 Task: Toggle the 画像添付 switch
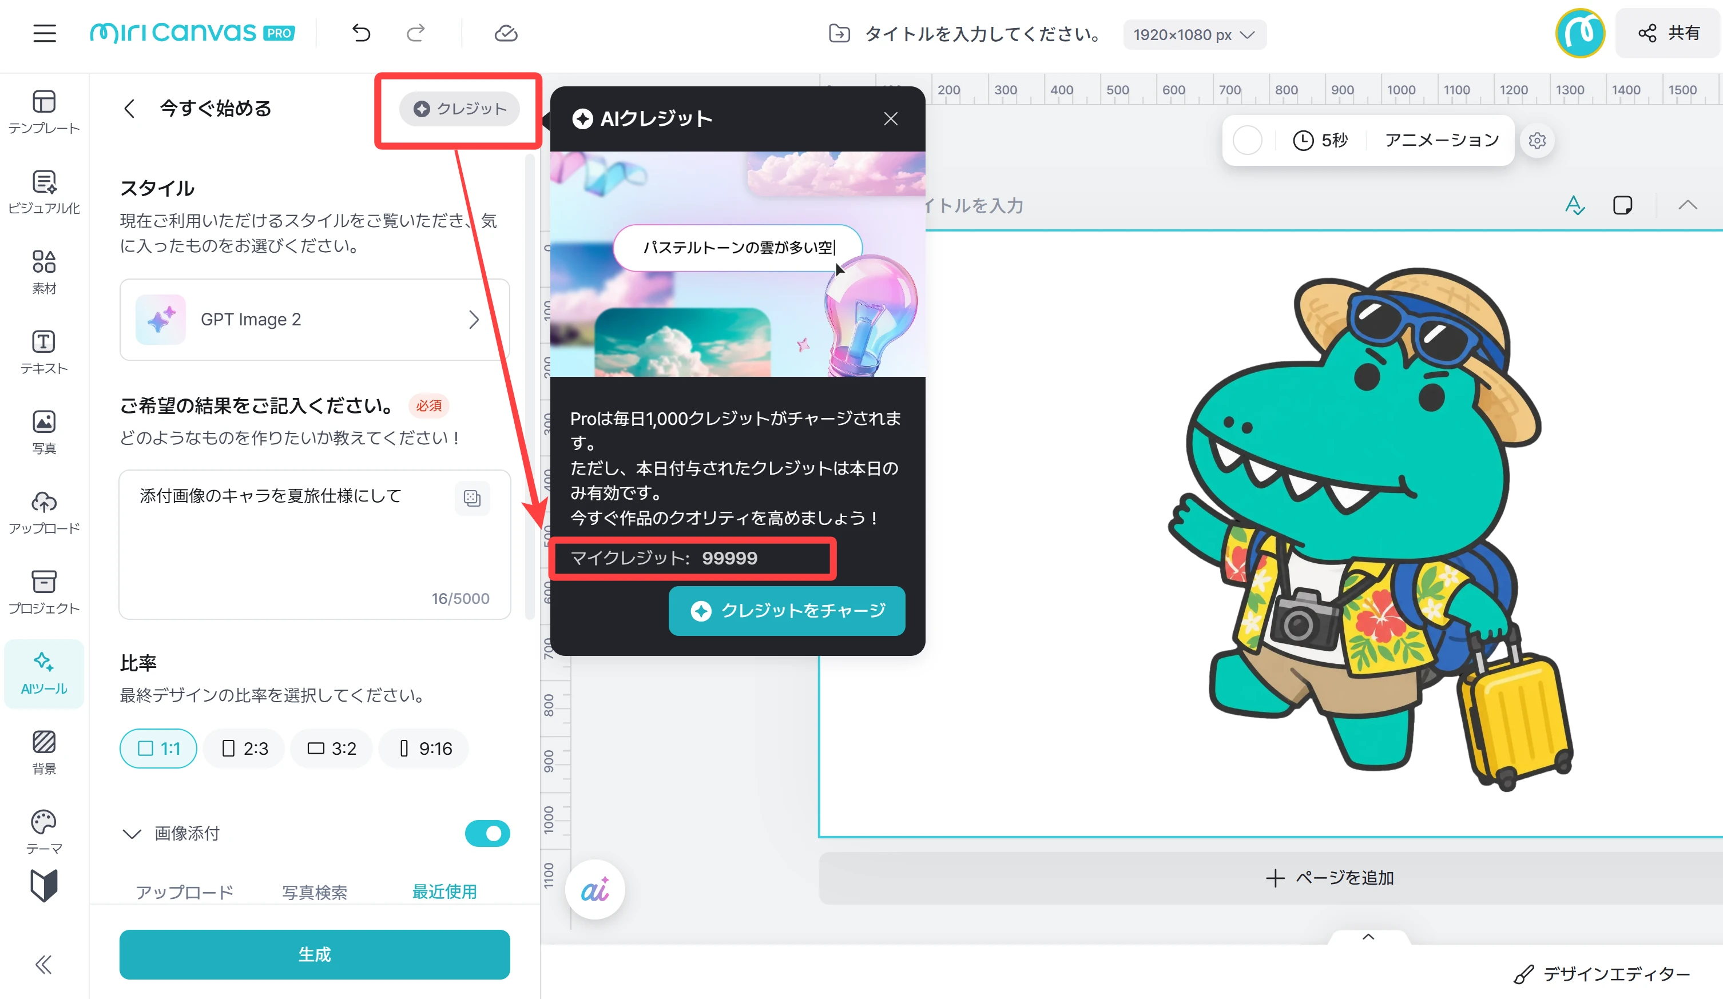click(487, 834)
